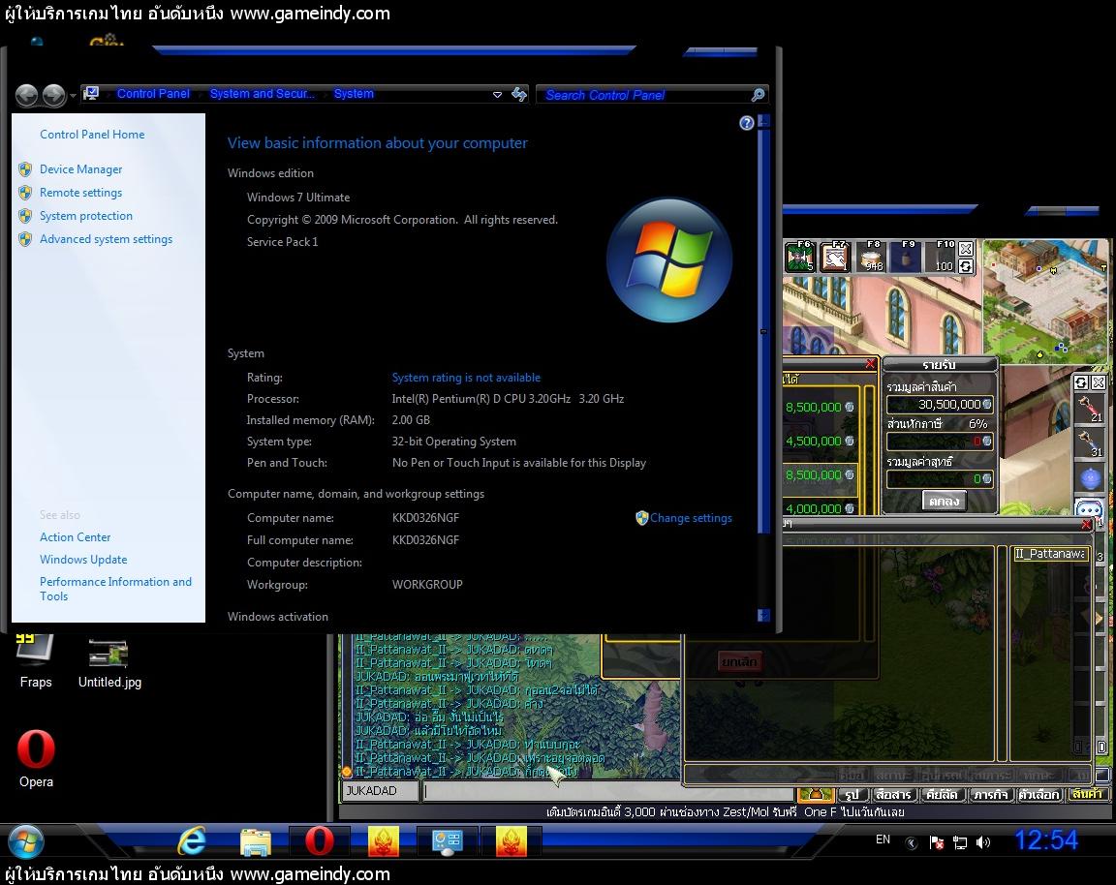
Task: Click the blue blob pet icon in side bar
Action: [1090, 477]
